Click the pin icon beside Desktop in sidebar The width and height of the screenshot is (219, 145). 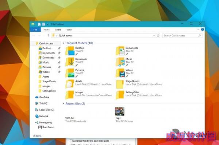[59, 48]
